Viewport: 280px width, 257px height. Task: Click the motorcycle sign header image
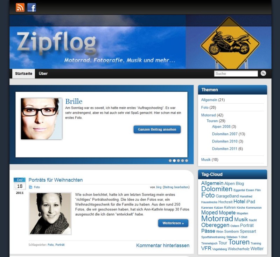(230, 43)
